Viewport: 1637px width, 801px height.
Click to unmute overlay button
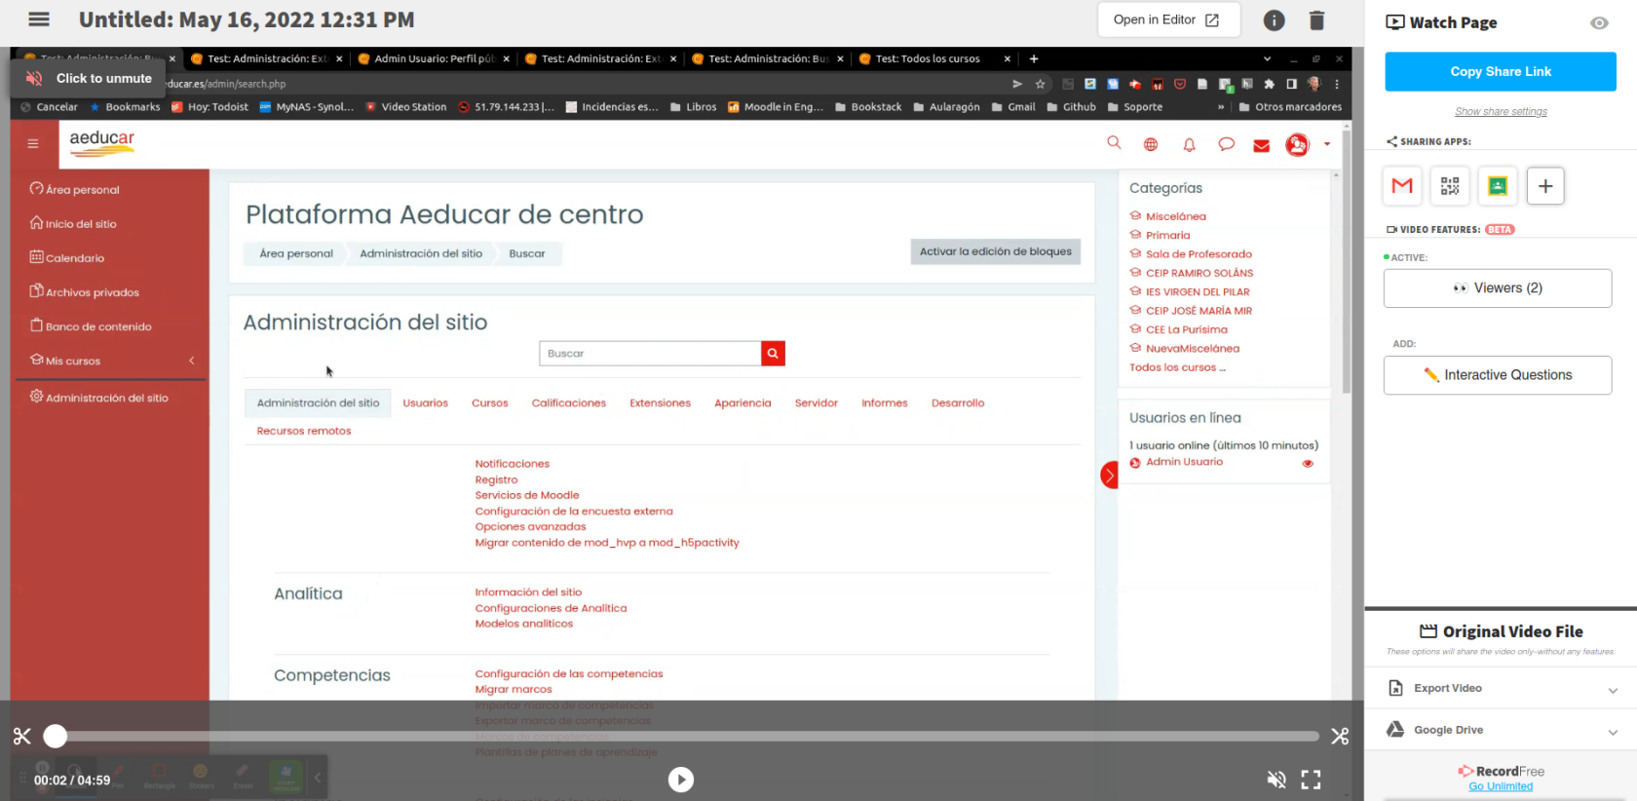coord(89,78)
